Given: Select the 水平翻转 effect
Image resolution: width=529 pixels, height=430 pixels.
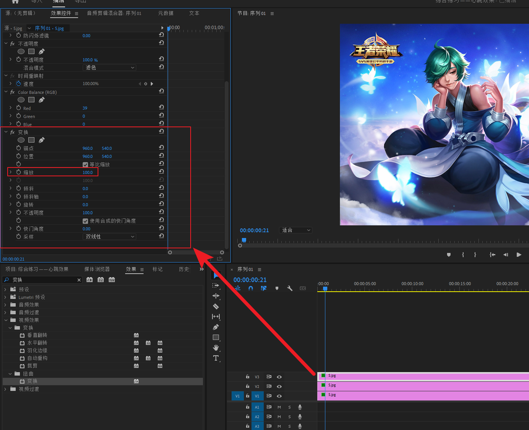Looking at the screenshot, I should (x=37, y=343).
